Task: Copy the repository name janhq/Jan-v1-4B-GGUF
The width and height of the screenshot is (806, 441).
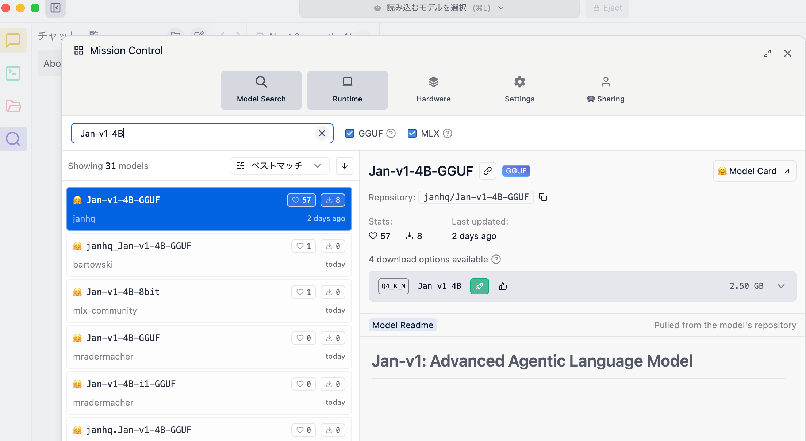Action: click(x=543, y=198)
